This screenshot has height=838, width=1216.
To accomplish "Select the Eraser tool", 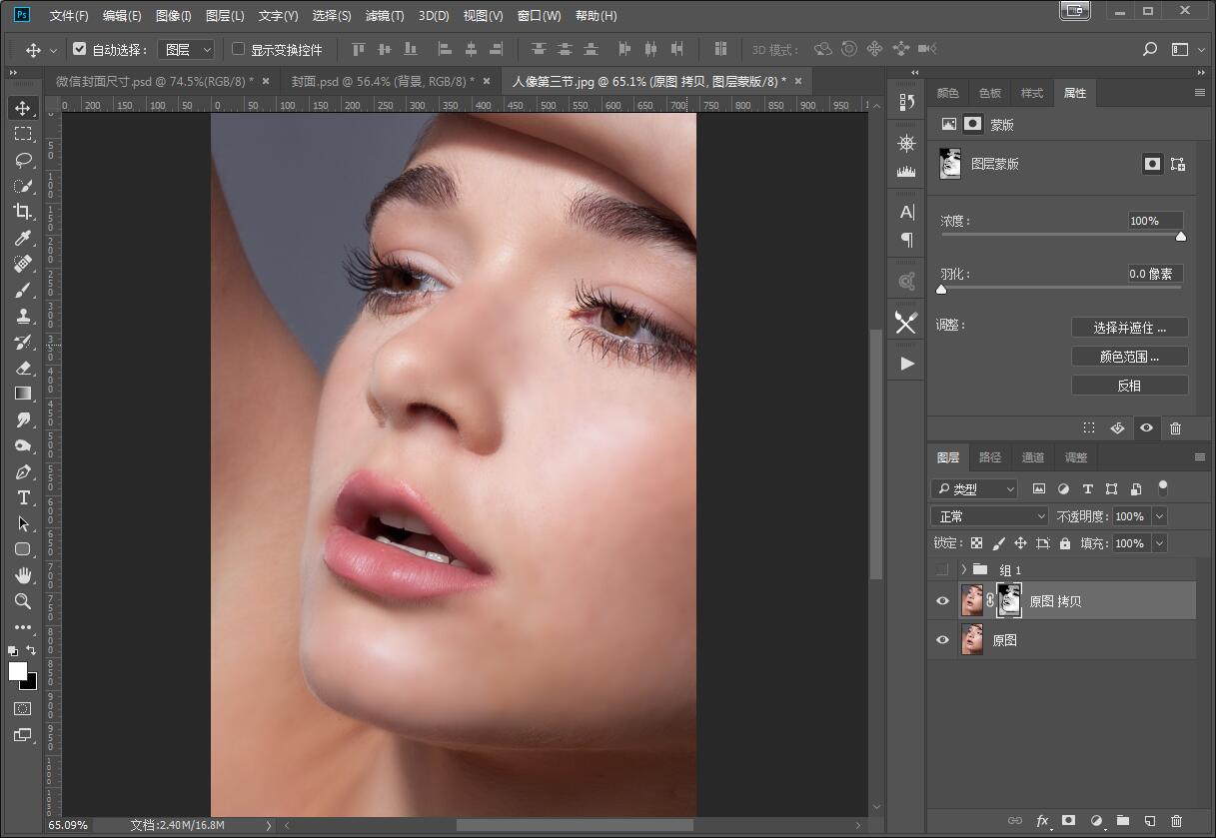I will (23, 368).
